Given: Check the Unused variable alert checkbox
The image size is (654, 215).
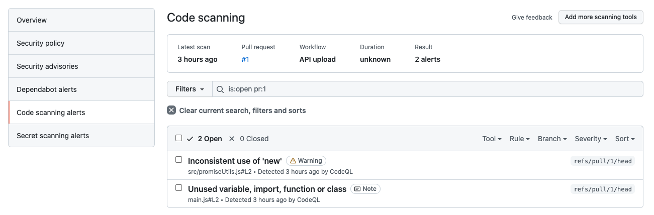Looking at the screenshot, I should click(178, 188).
